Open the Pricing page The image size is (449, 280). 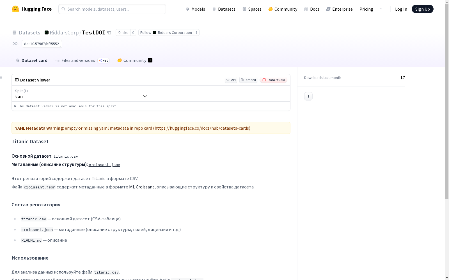pyautogui.click(x=366, y=9)
